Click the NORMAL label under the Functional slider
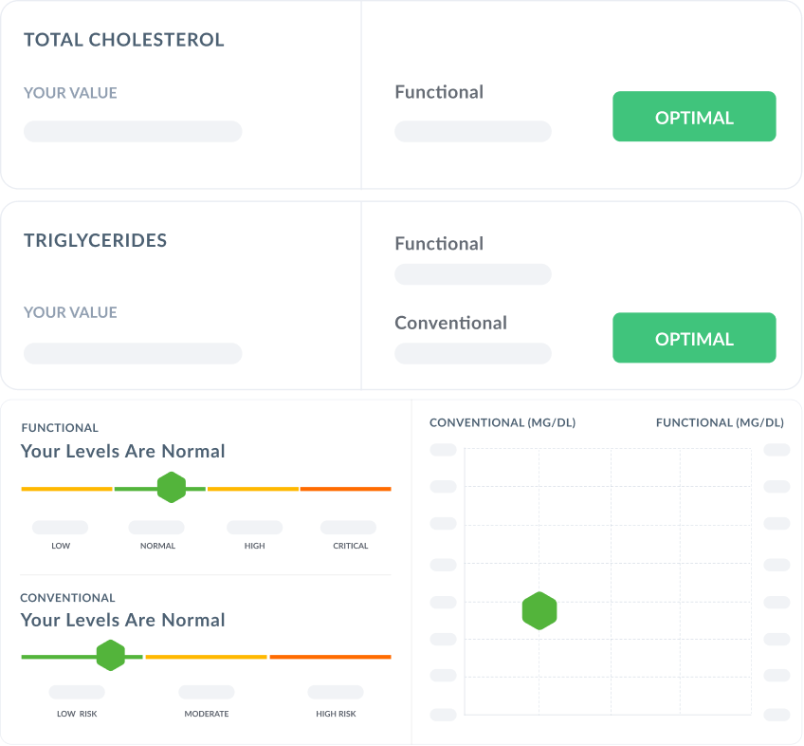 click(157, 546)
